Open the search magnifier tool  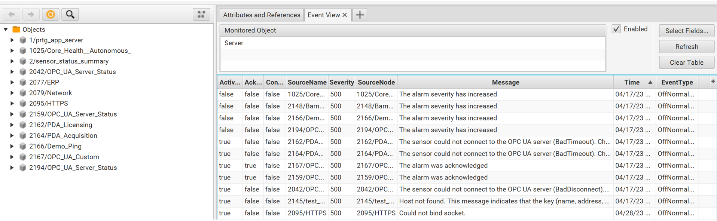(70, 15)
